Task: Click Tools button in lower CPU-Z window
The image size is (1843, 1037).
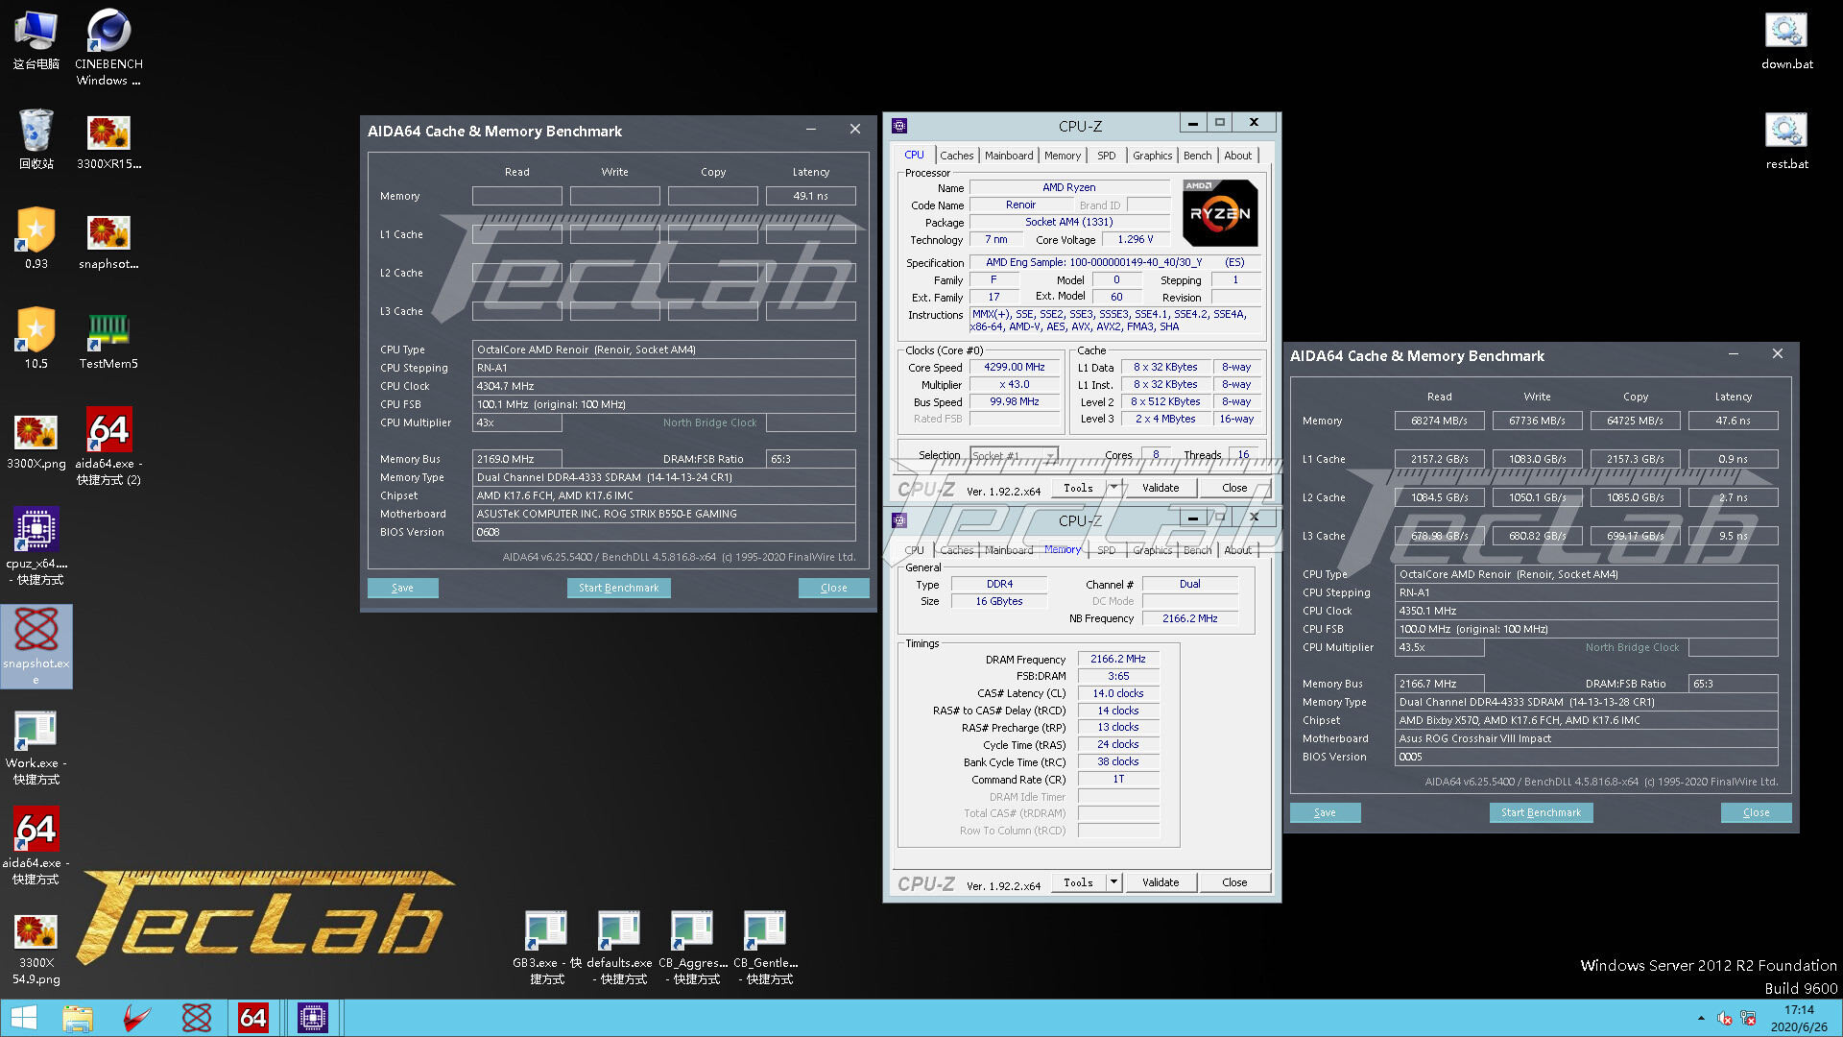Action: coord(1079,882)
